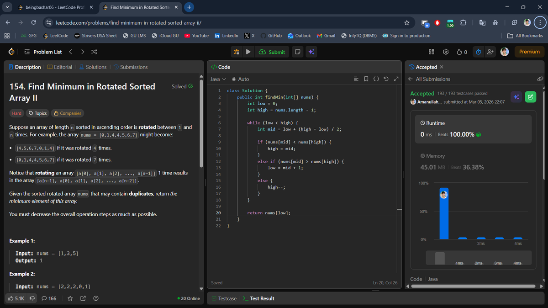Viewport: 548px width, 308px height.
Task: Open a new browser tab
Action: click(189, 7)
